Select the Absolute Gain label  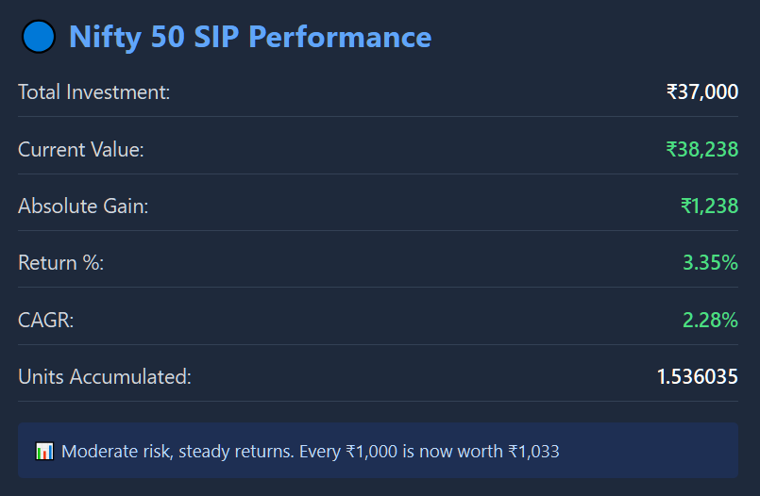pyautogui.click(x=83, y=206)
